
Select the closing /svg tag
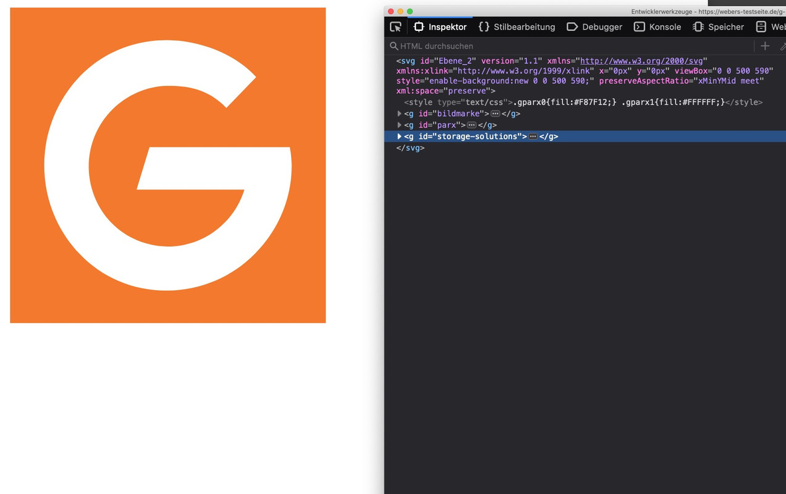410,148
